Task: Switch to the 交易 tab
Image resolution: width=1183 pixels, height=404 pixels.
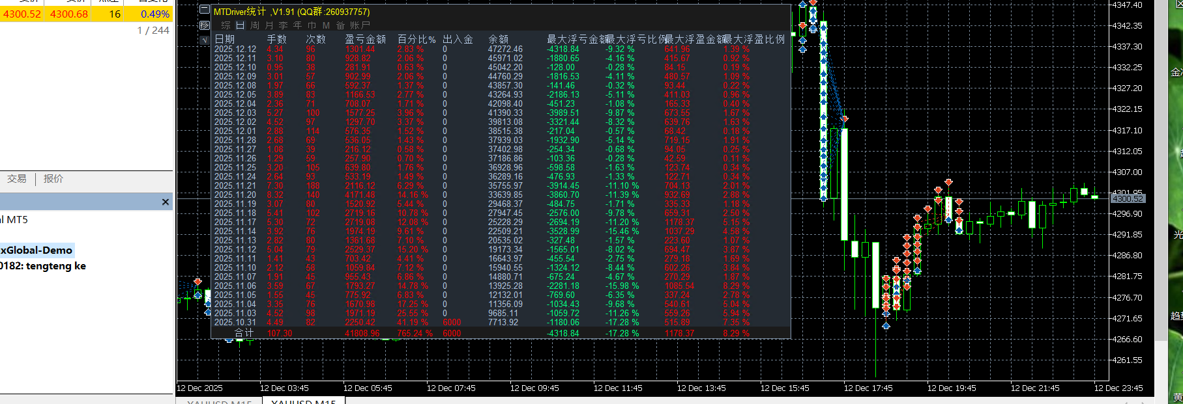Action: (x=17, y=179)
